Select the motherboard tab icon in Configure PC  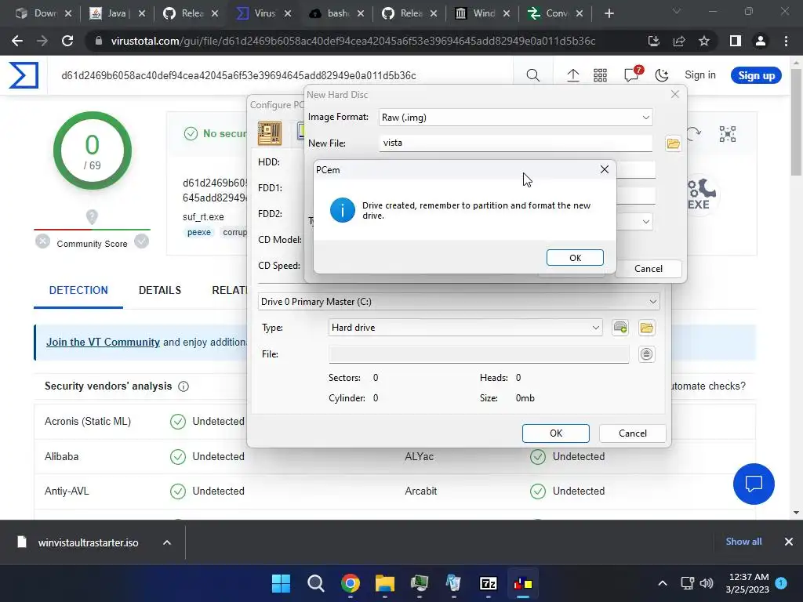[270, 133]
